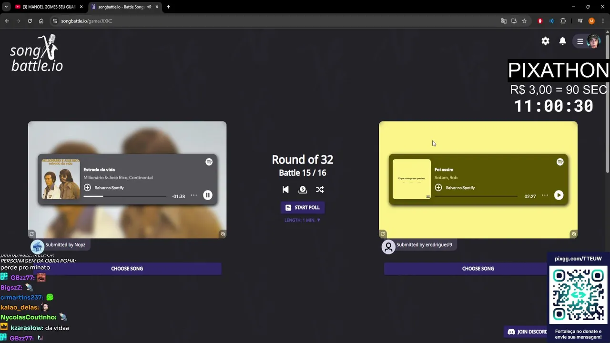Click the Estrada da vida album cover
This screenshot has width=610, height=343.
pyautogui.click(x=61, y=179)
